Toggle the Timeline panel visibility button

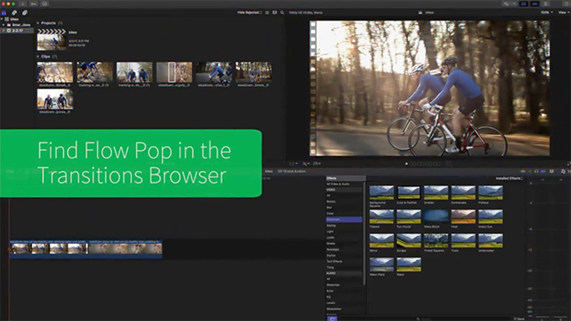click(x=535, y=4)
